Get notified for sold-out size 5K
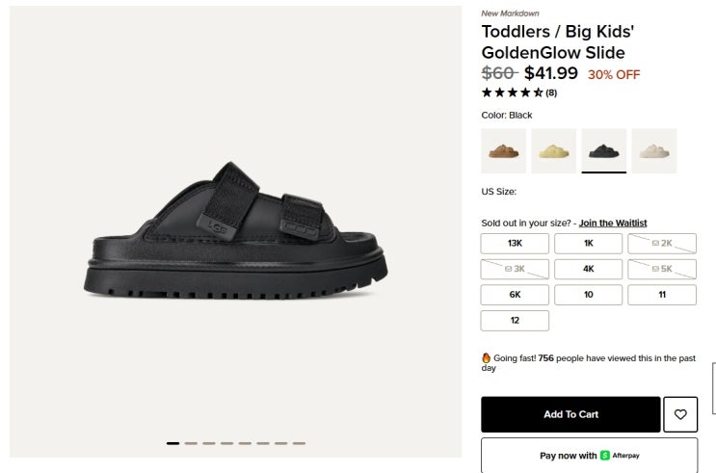The width and height of the screenshot is (716, 473). point(662,270)
